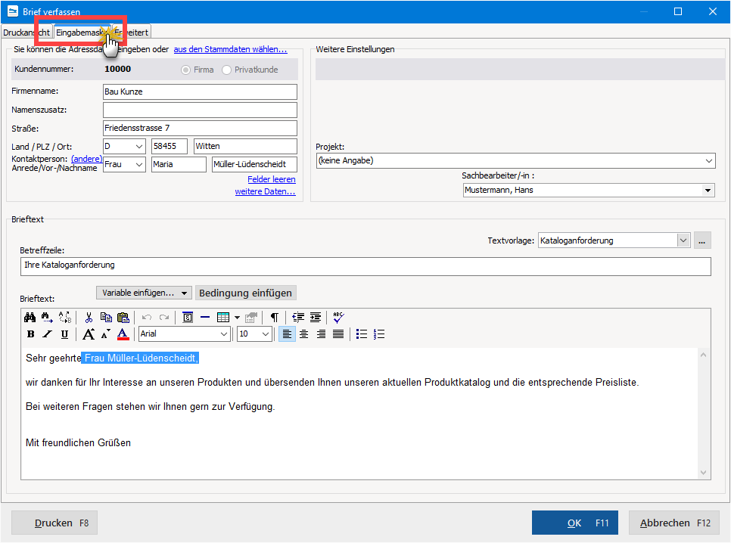Click the Redo arrow
This screenshot has width=731, height=543.
point(163,318)
